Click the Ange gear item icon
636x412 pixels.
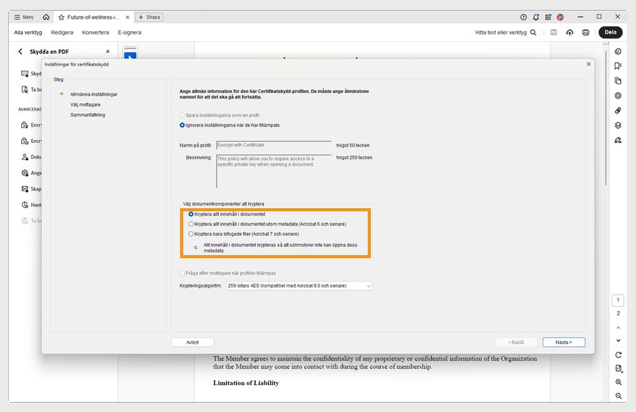pos(25,173)
